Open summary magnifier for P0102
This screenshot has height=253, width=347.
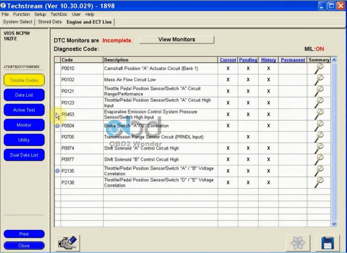(x=319, y=80)
